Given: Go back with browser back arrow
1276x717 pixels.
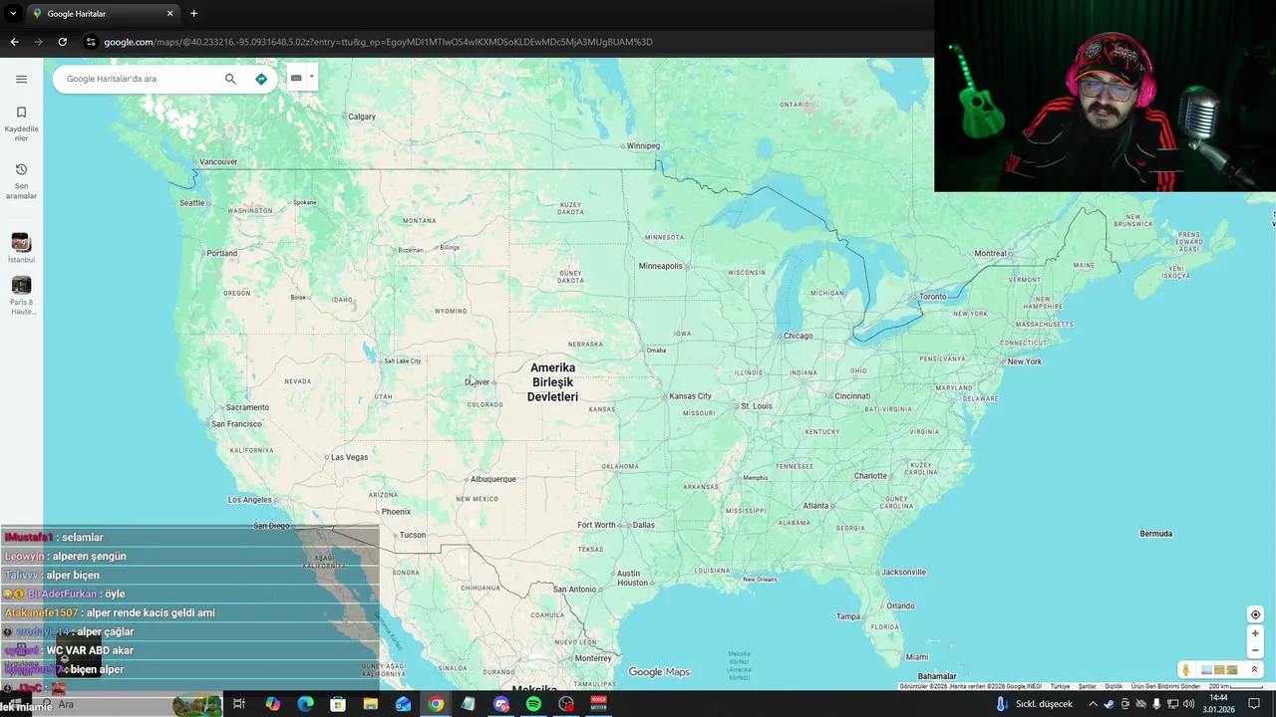Looking at the screenshot, I should (14, 42).
